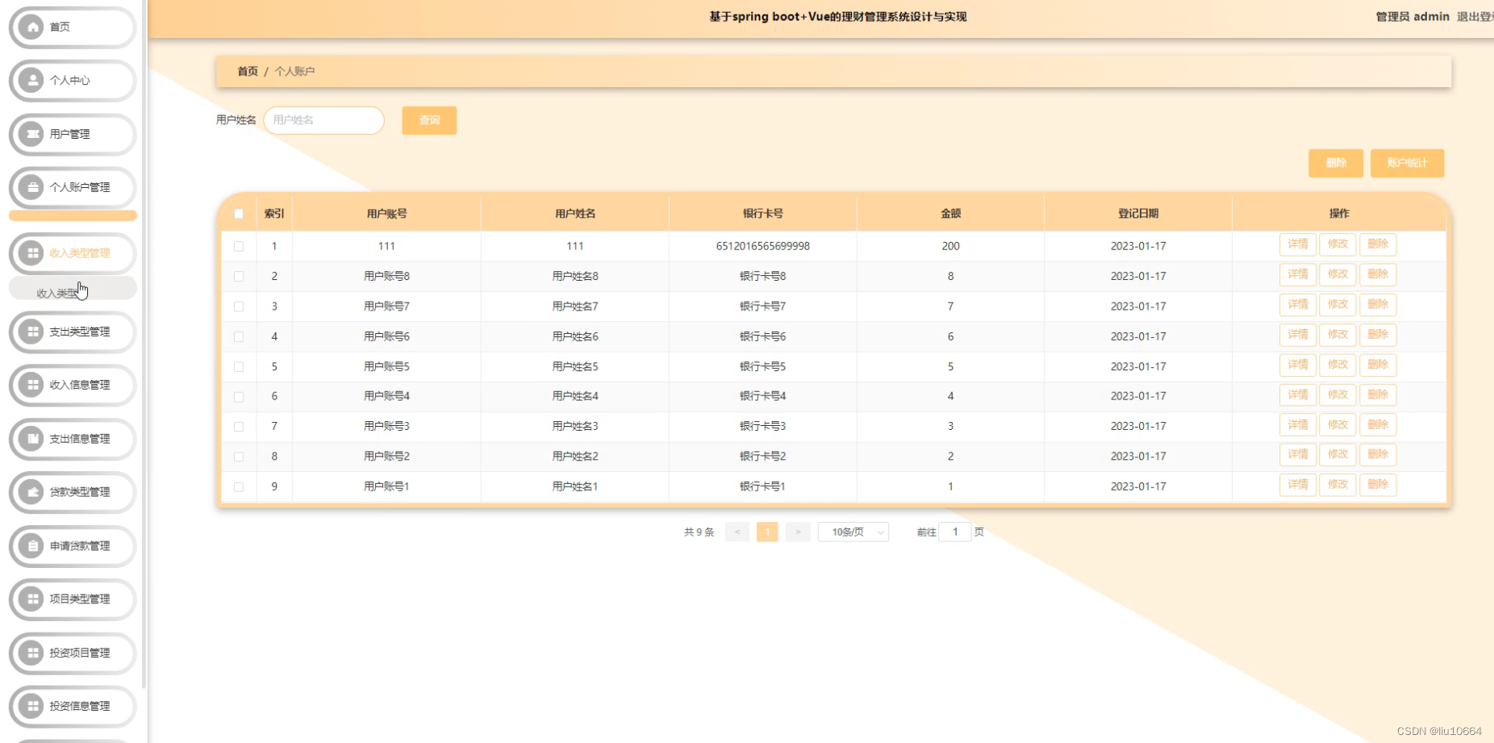Click the person icon for 个人中心
Viewport: 1494px width, 743px height.
pos(31,81)
